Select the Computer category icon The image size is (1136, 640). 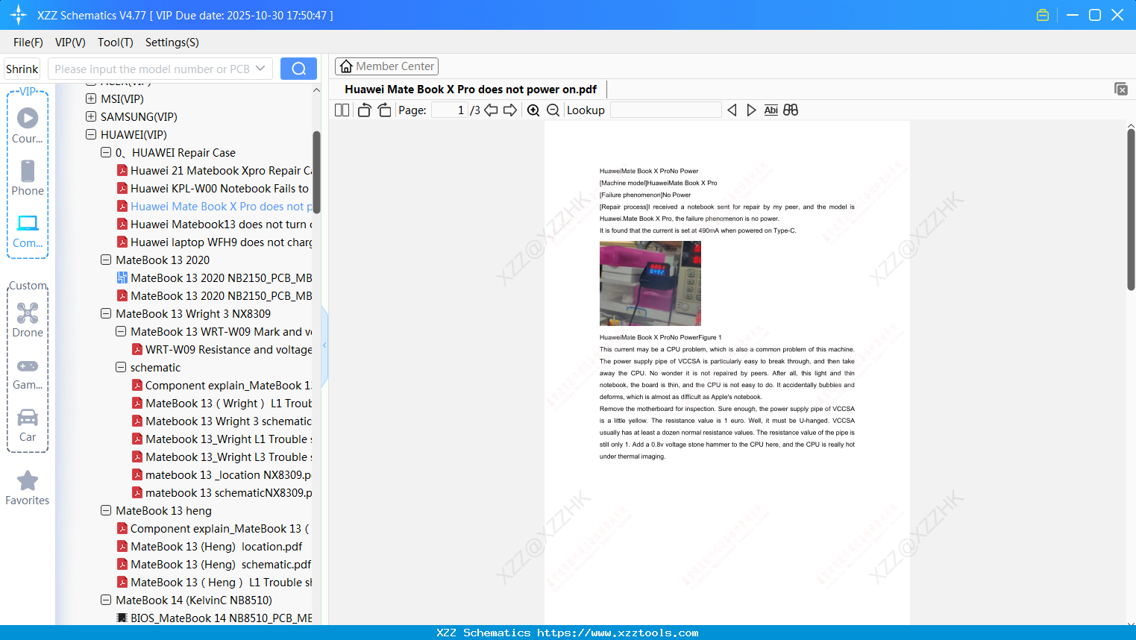(28, 230)
